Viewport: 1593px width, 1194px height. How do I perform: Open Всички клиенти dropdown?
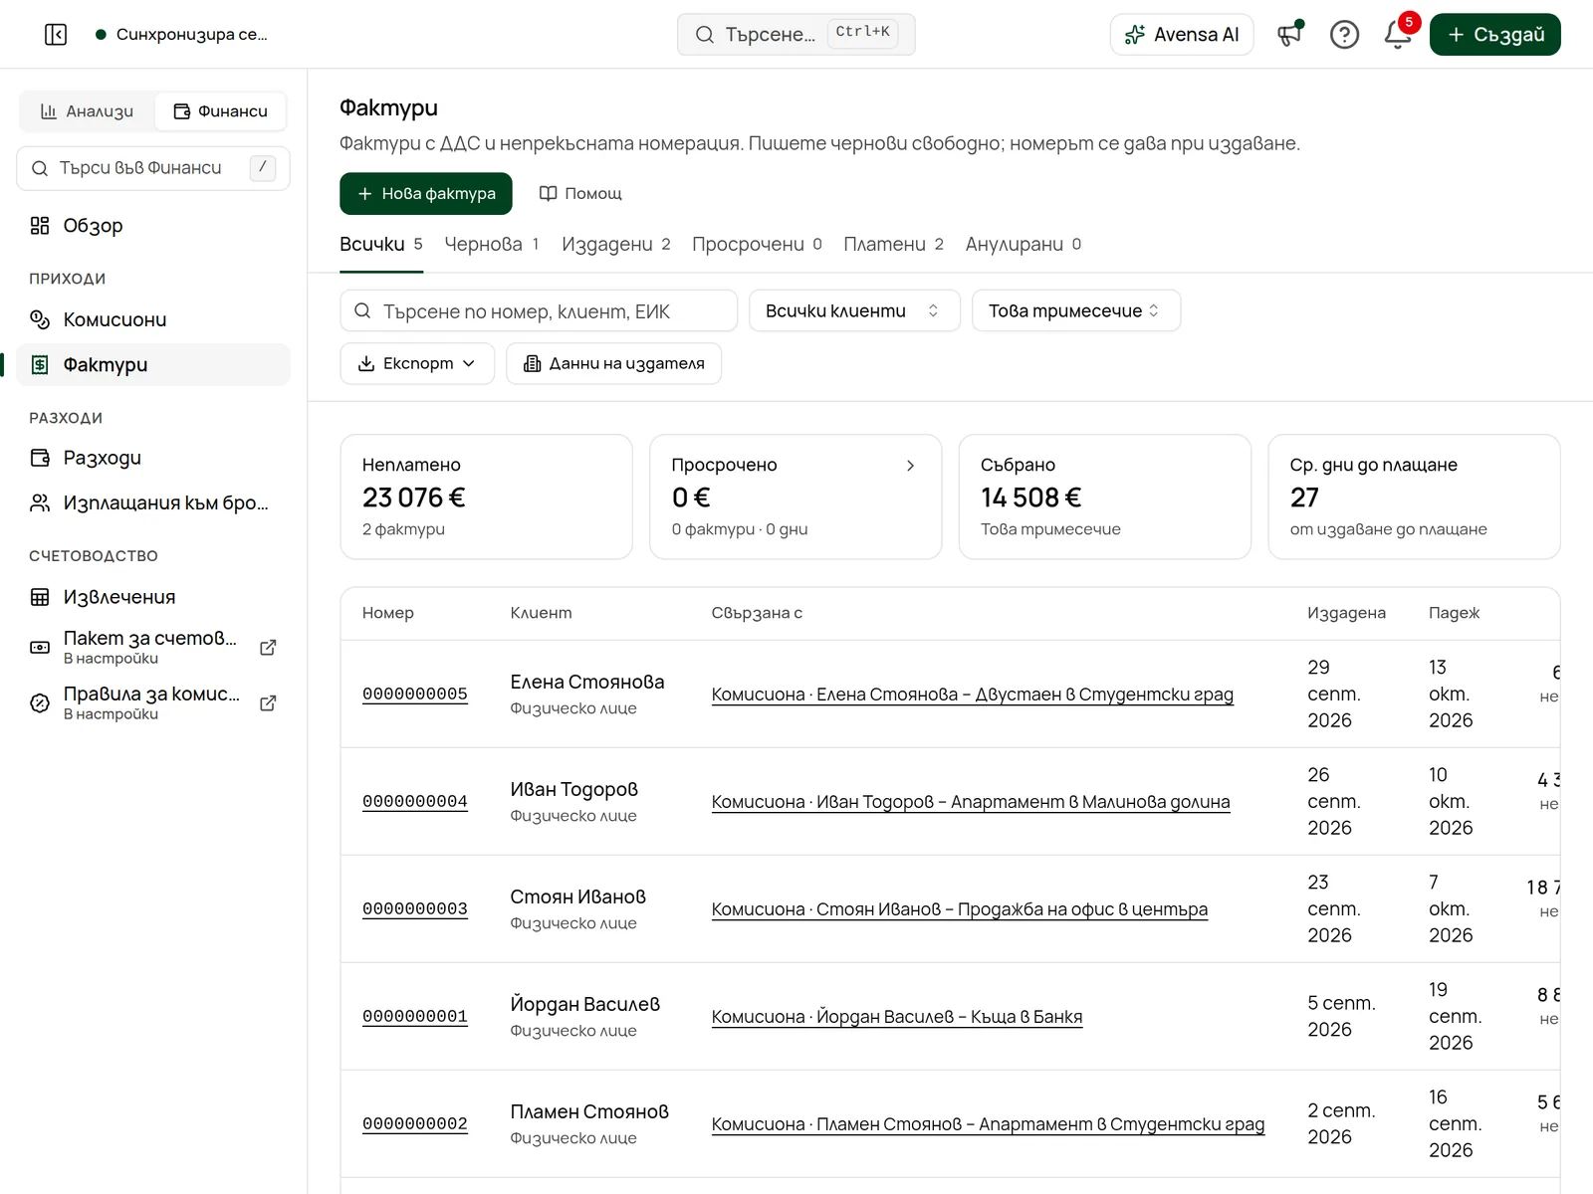coord(854,311)
